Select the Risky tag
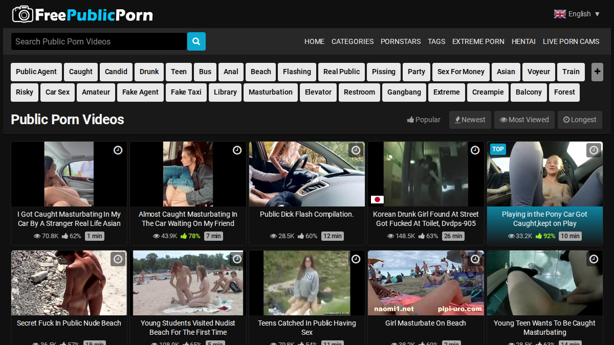Viewport: 614px width, 345px height. [25, 93]
